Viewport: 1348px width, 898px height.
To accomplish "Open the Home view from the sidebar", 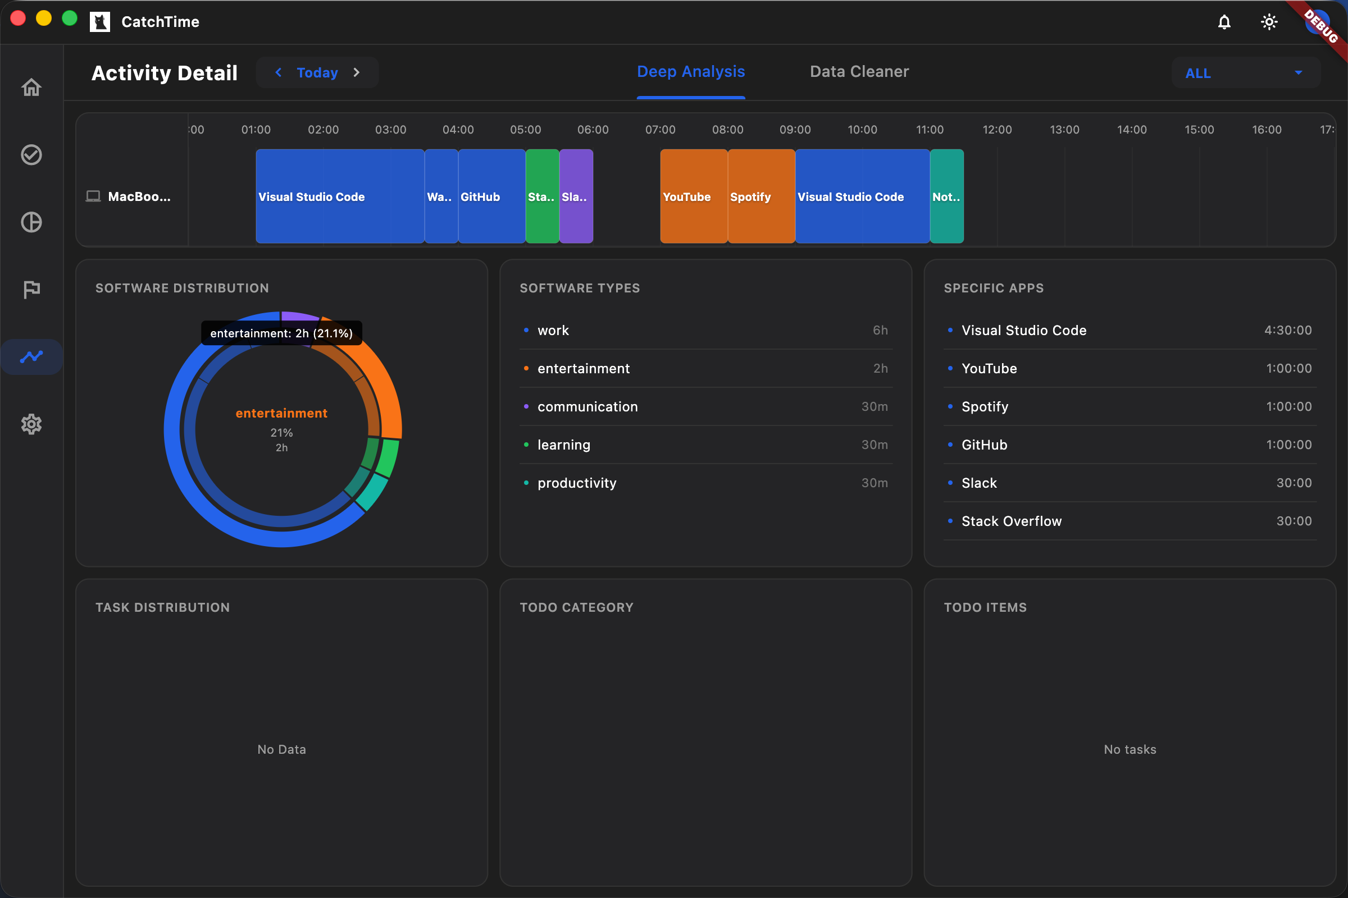I will coord(31,87).
